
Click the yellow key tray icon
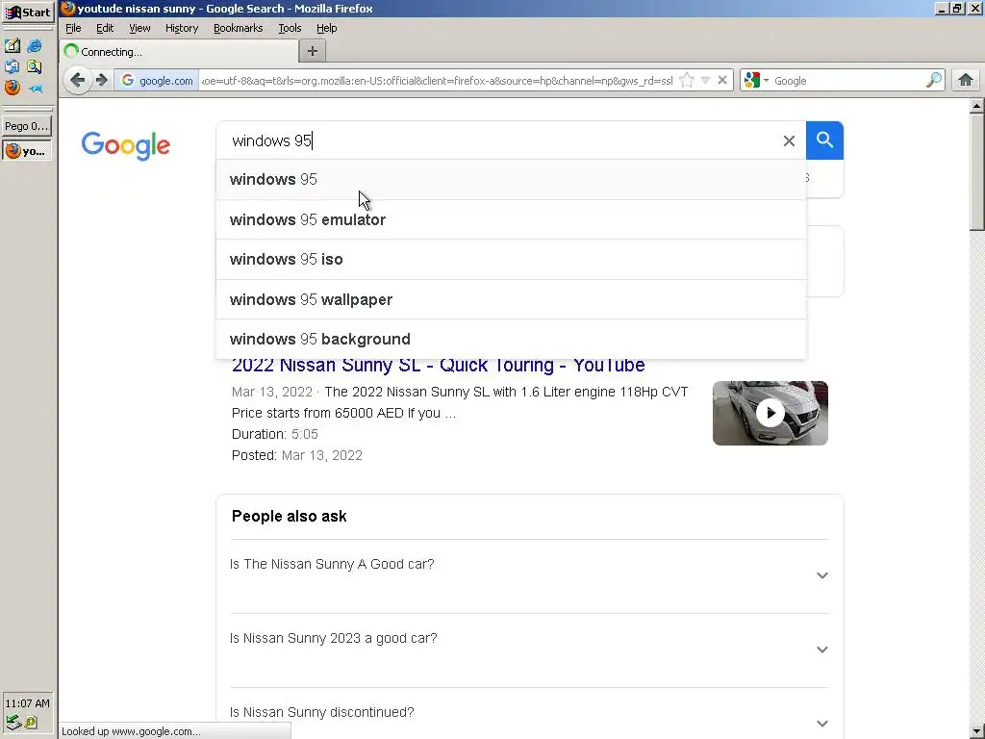click(x=32, y=723)
